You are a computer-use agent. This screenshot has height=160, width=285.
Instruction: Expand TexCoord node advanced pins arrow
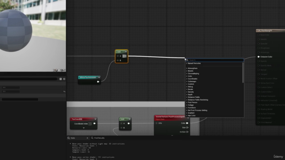[x=84, y=128]
